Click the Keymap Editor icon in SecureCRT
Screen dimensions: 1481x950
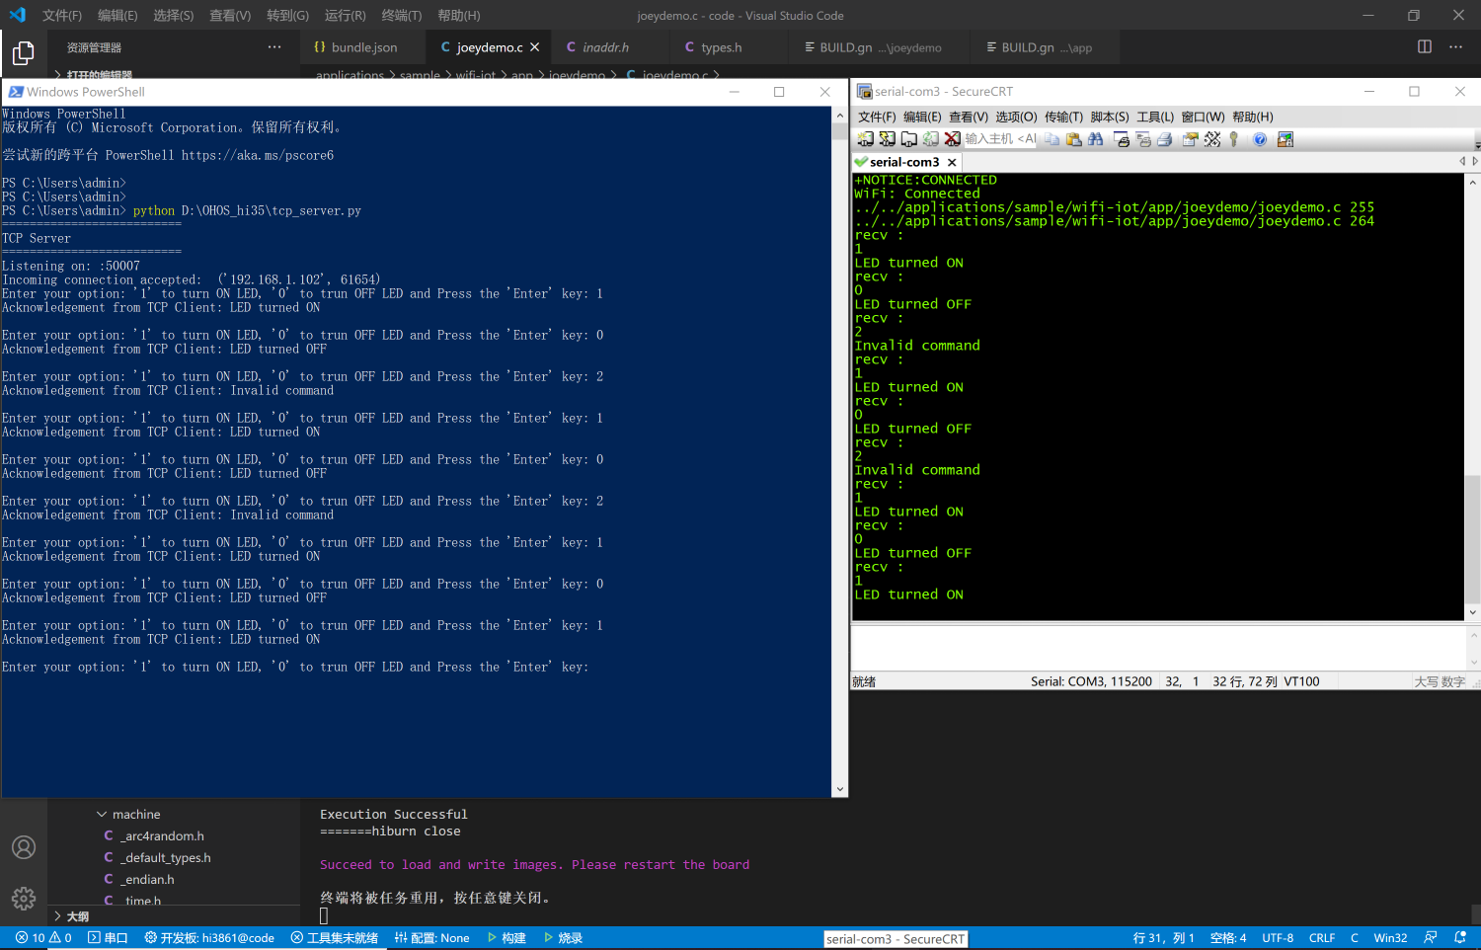tap(1212, 139)
